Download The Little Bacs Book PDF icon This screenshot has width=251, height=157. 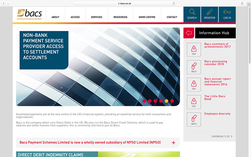point(194,102)
